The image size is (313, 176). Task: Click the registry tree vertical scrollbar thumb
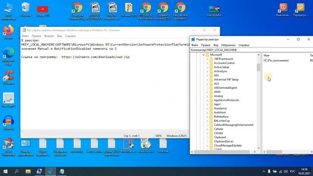tap(259, 67)
